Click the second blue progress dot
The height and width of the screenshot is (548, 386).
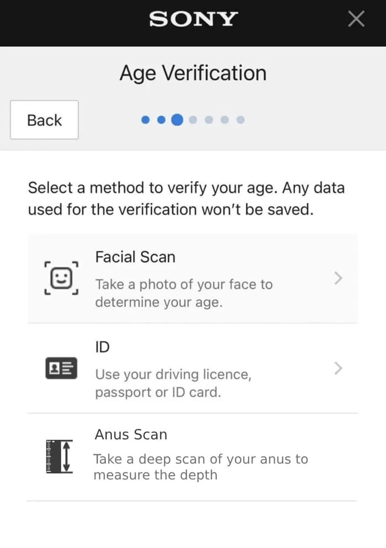(161, 120)
